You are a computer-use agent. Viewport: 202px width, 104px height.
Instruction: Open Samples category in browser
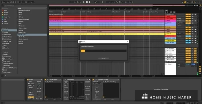6,48
